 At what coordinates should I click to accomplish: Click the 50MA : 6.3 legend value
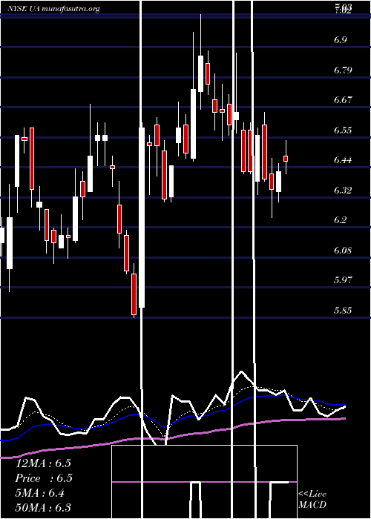(x=43, y=507)
